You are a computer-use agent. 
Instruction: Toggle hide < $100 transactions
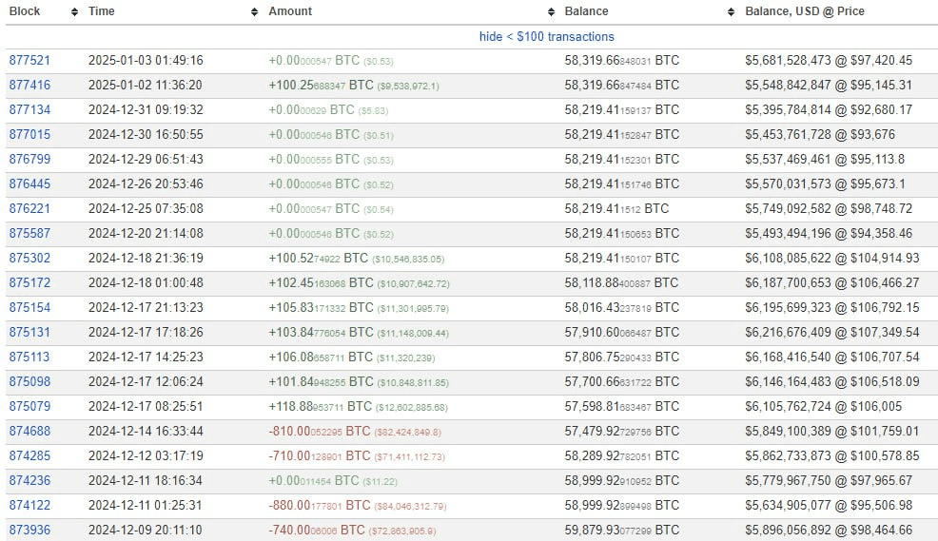pos(546,36)
